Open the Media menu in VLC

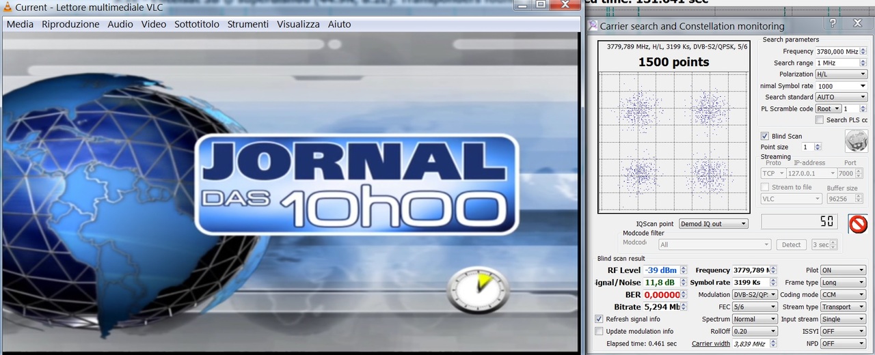pyautogui.click(x=20, y=24)
